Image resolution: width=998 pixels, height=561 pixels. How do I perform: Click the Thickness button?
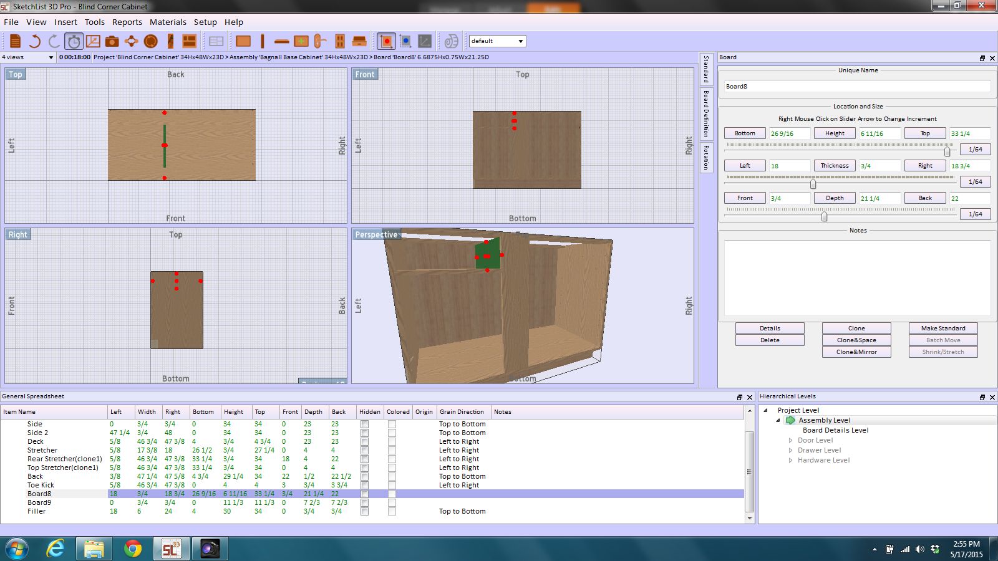tap(835, 166)
